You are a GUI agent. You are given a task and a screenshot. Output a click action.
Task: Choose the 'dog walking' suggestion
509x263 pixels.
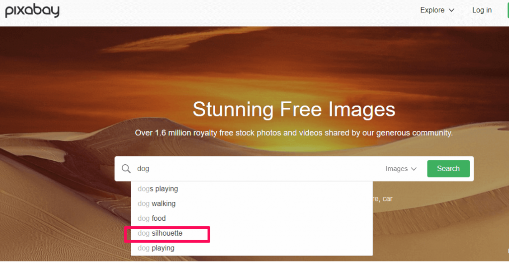coord(157,203)
